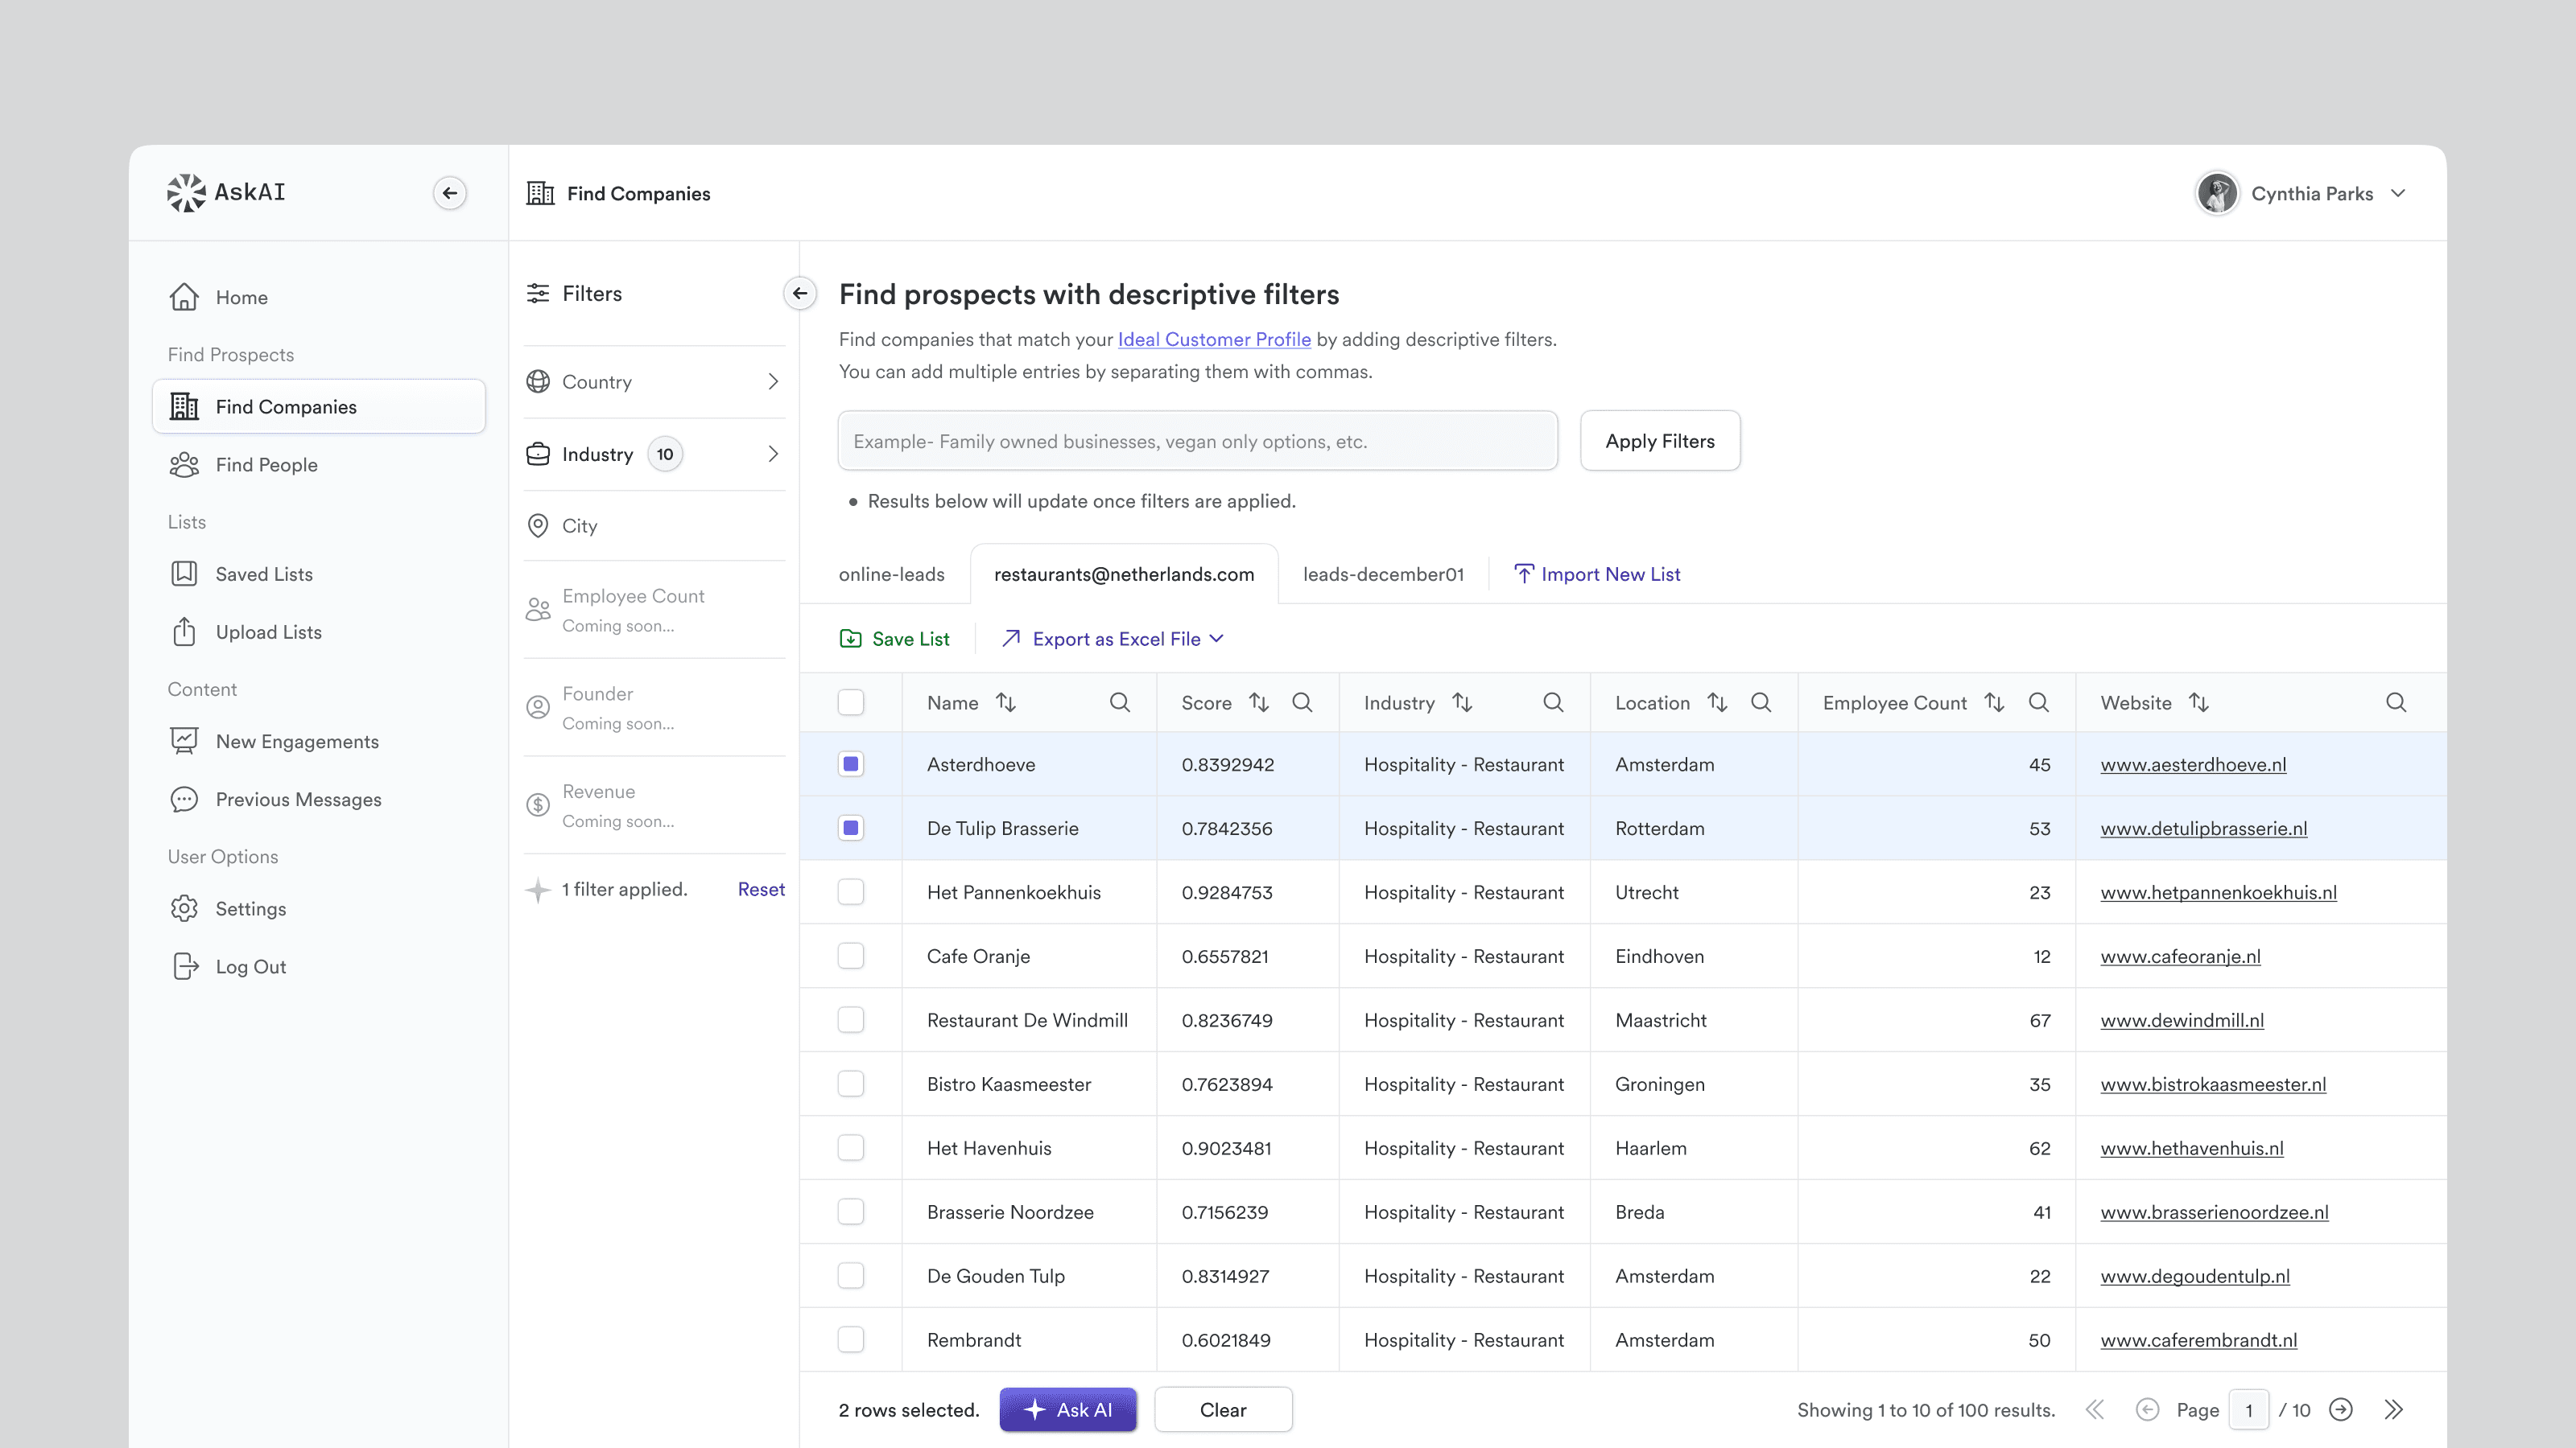Clear the selected rows

1223,1410
